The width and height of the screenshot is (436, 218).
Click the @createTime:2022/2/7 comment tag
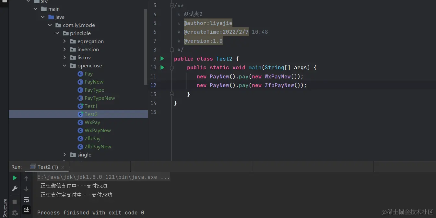coord(216,32)
